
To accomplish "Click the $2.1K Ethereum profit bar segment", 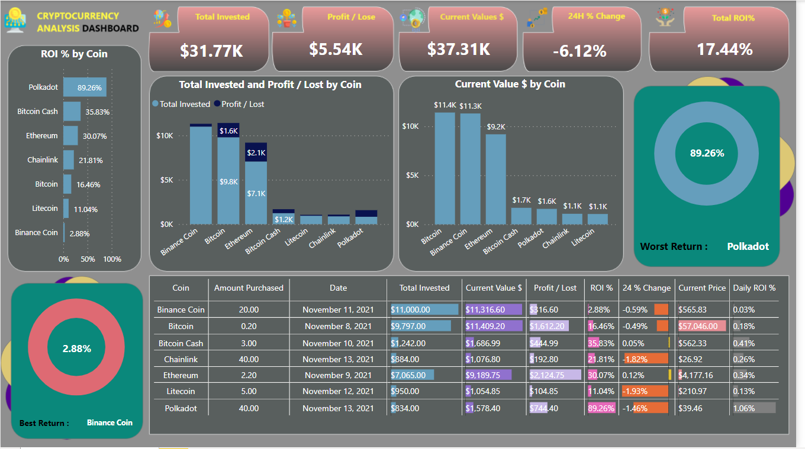I will (x=256, y=152).
